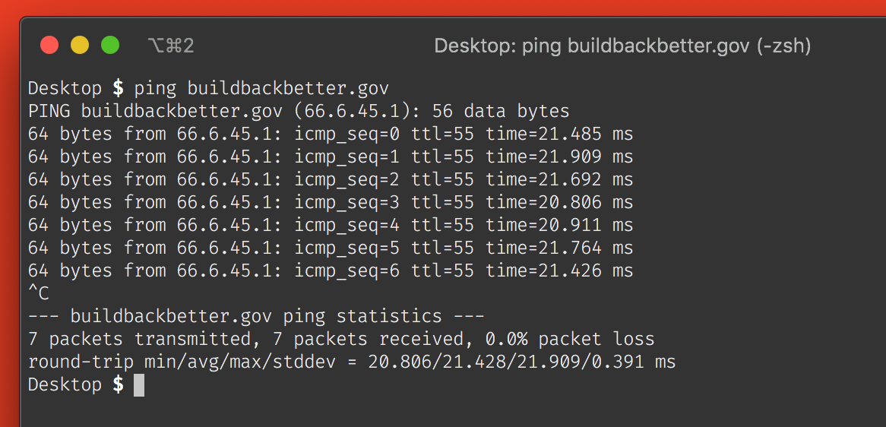Click the 'ping statistics' separator line
Viewport: 886px width, 427px height.
pos(256,316)
